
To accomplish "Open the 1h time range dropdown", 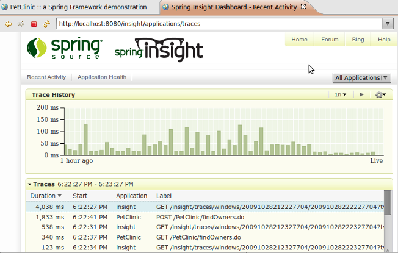I will click(x=340, y=94).
